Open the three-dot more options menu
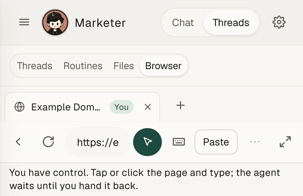This screenshot has width=303, height=196. click(255, 142)
